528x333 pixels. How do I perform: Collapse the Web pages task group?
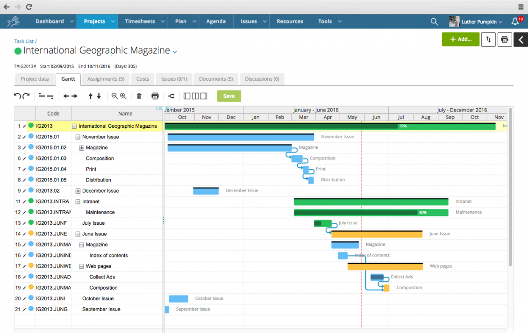(x=81, y=266)
